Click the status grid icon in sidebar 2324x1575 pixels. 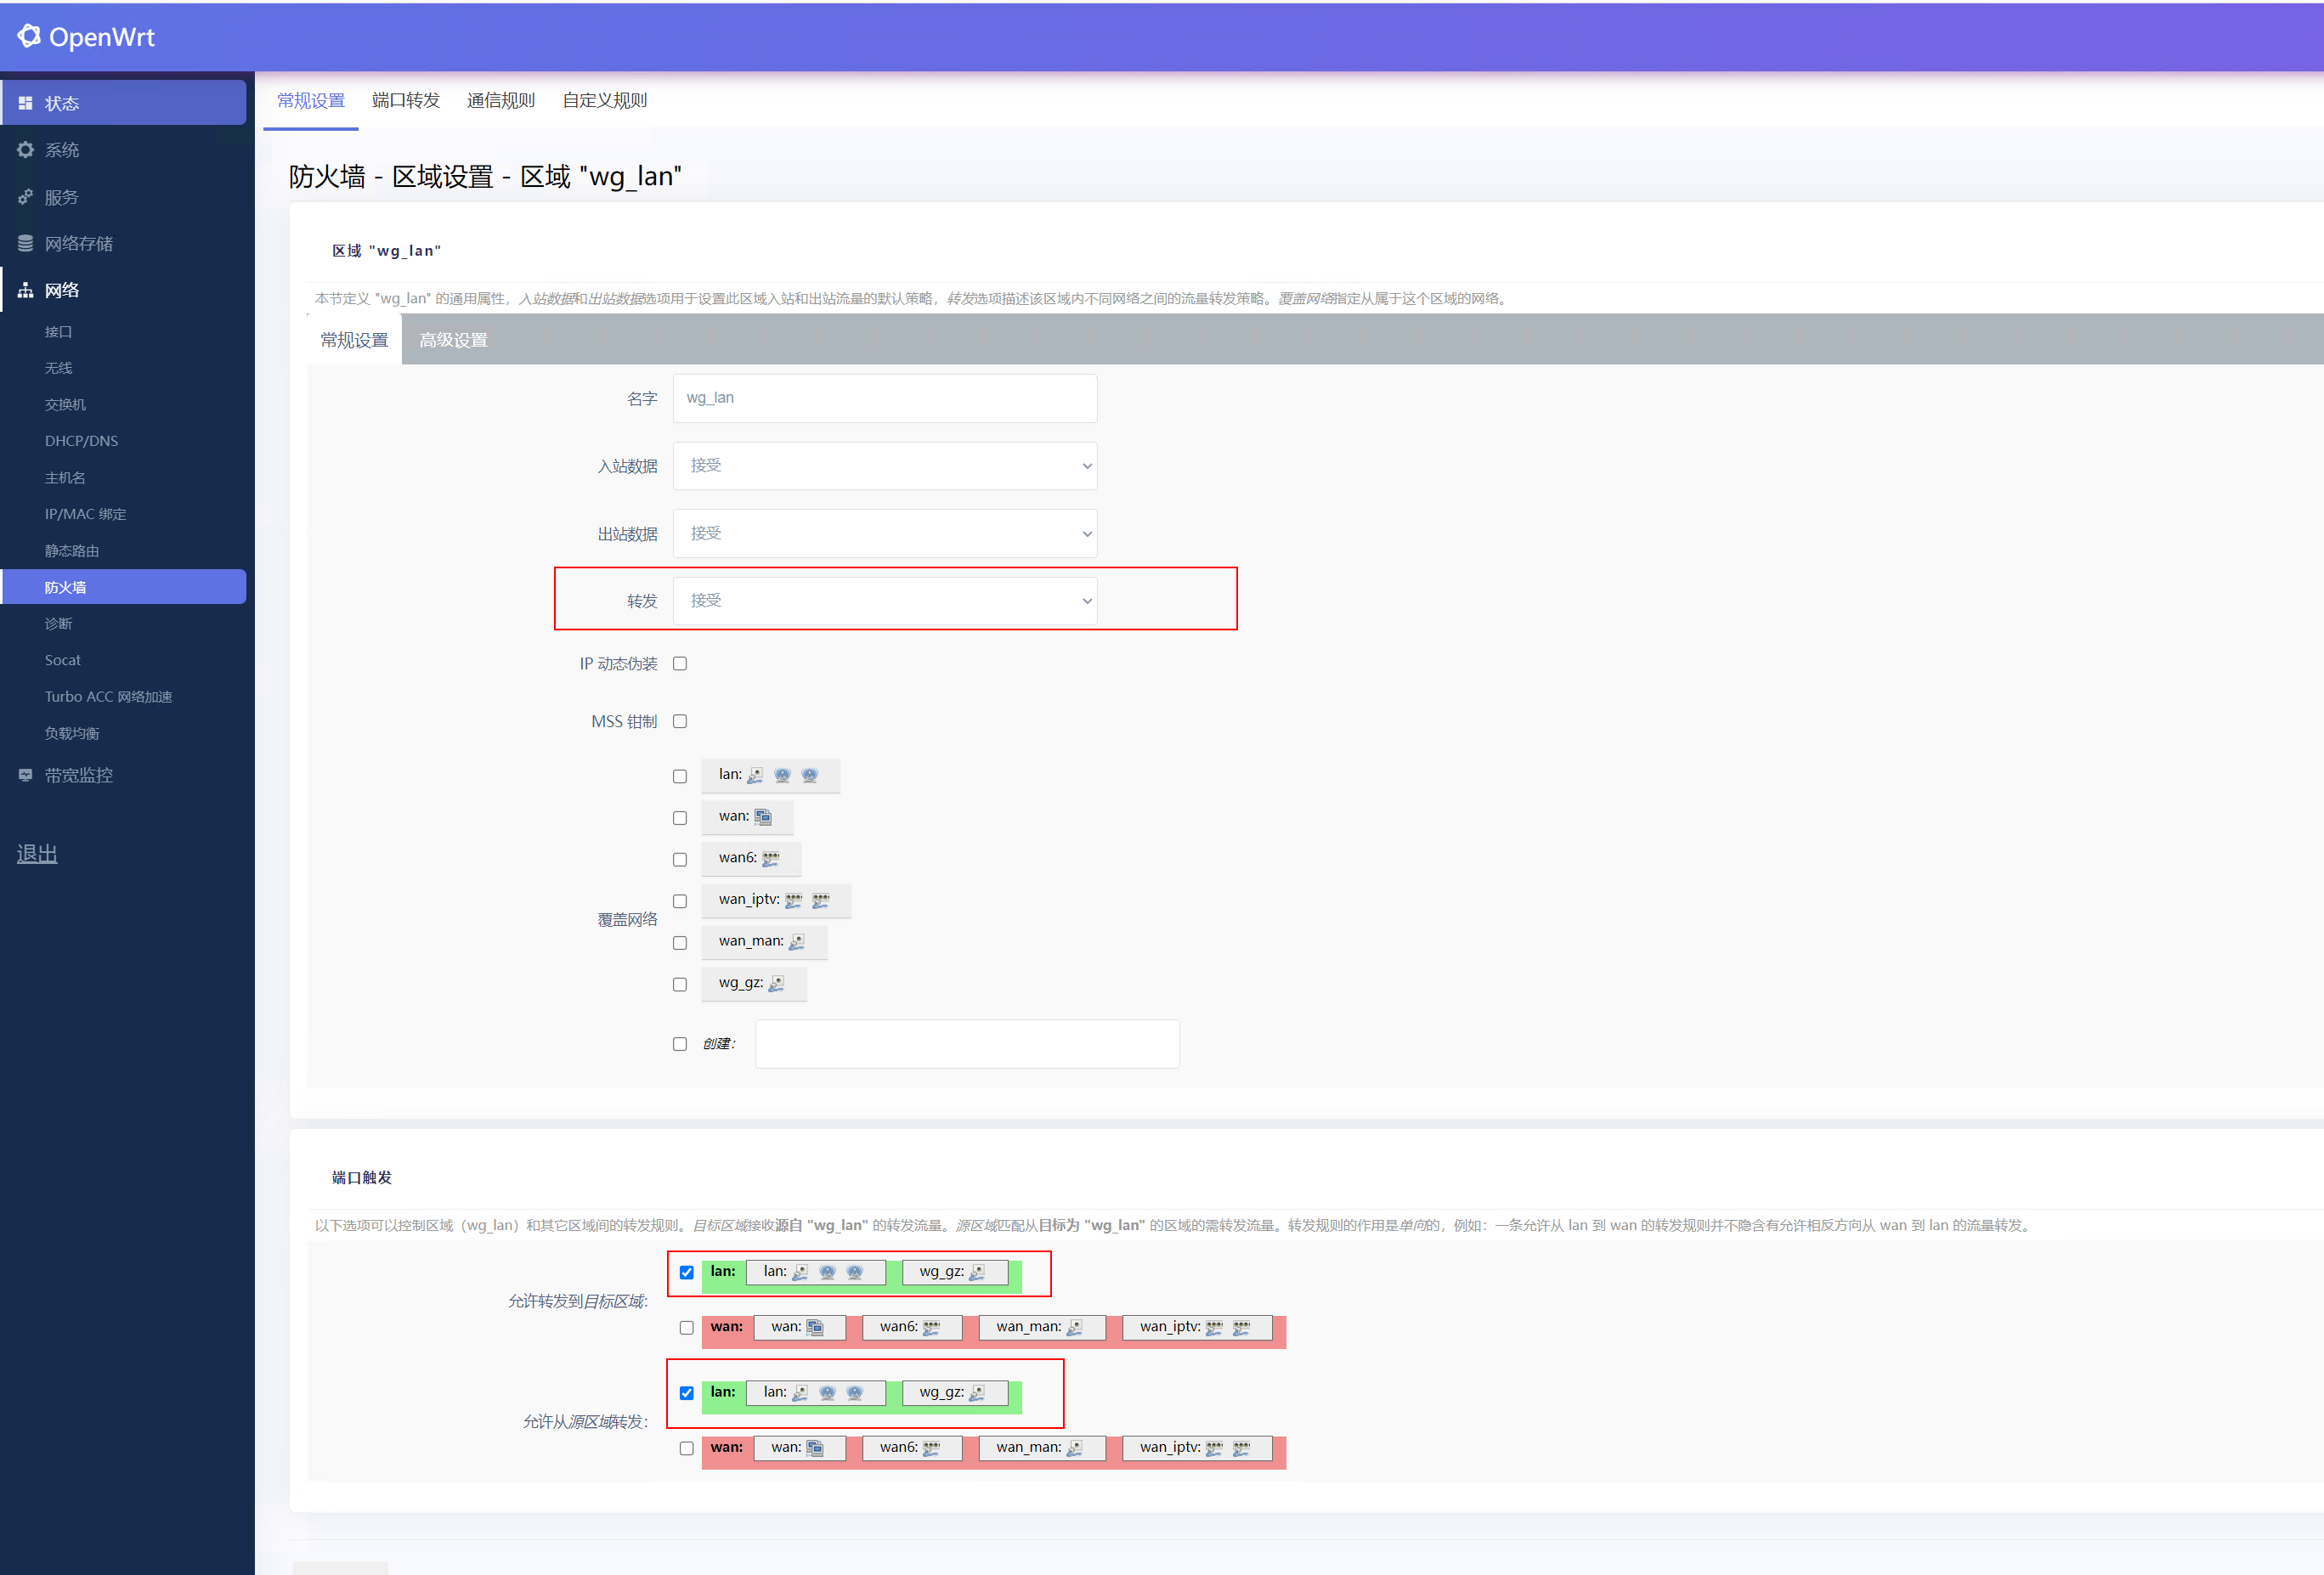tap(26, 103)
